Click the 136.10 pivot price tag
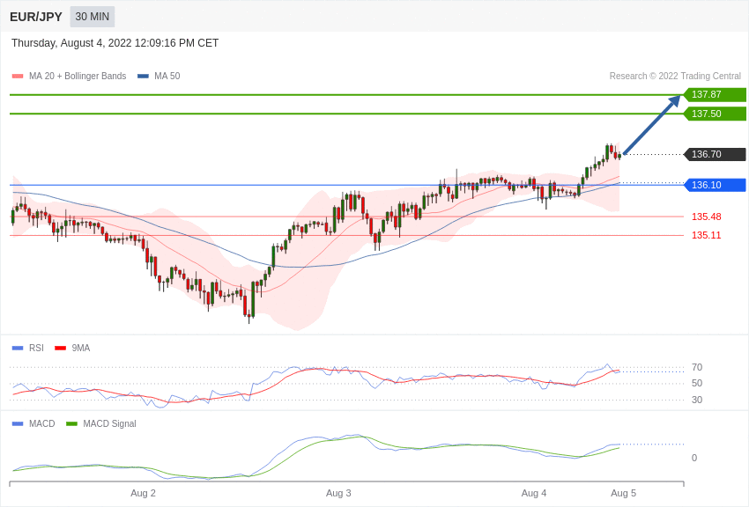 714,185
